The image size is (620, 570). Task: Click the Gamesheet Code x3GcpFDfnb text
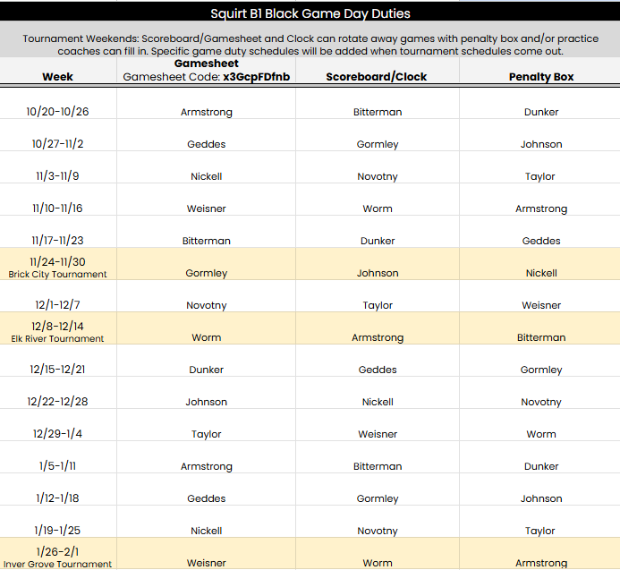point(206,78)
